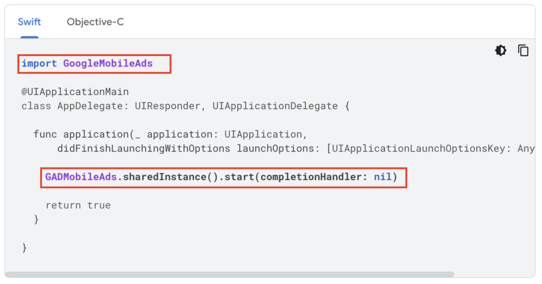Viewport: 542px width, 284px height.
Task: Click the GADMobileAds class name
Action: [x=81, y=177]
